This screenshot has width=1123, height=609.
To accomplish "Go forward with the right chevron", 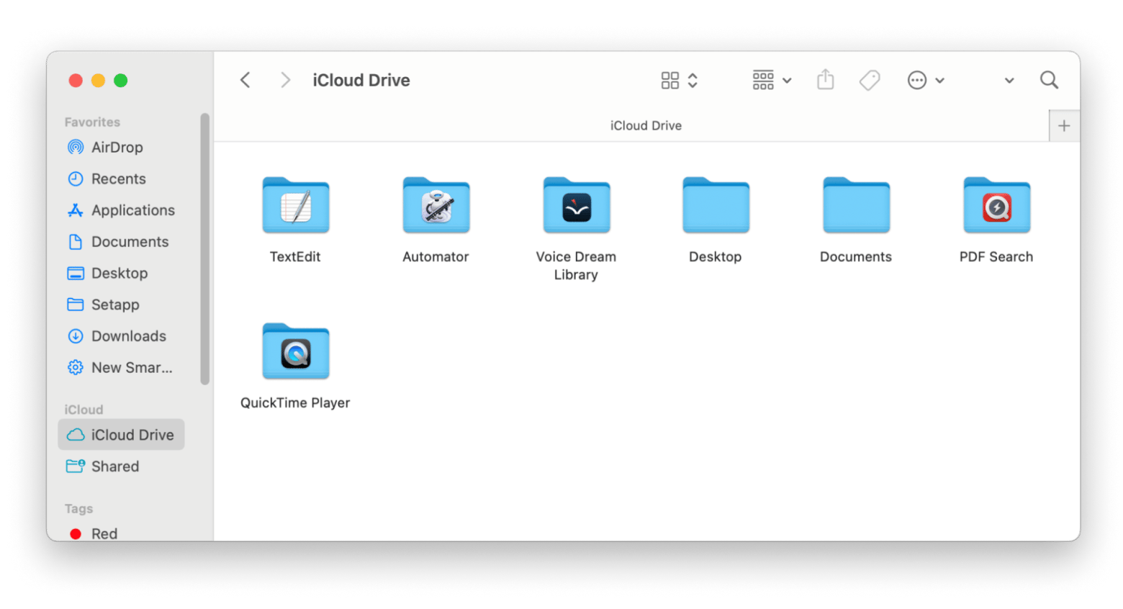I will pyautogui.click(x=285, y=80).
